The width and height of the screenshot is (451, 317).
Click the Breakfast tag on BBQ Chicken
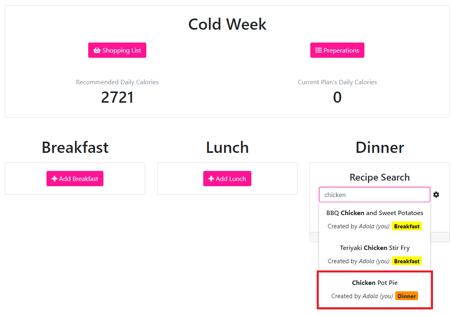click(407, 226)
